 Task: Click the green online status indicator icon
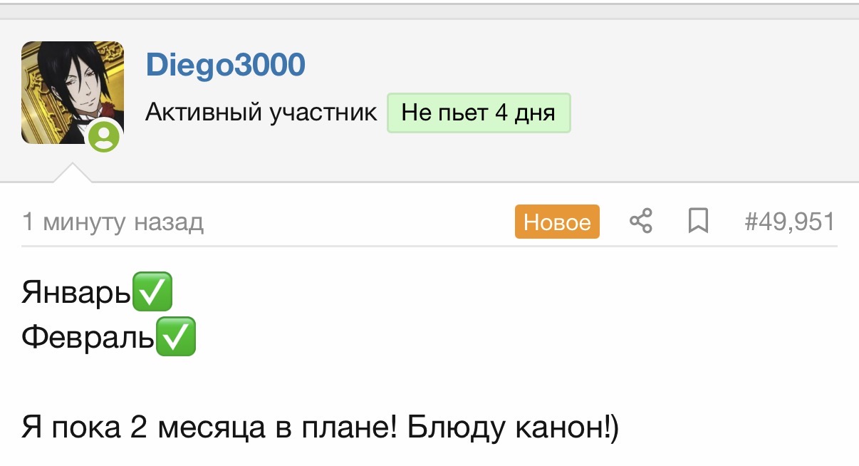105,135
